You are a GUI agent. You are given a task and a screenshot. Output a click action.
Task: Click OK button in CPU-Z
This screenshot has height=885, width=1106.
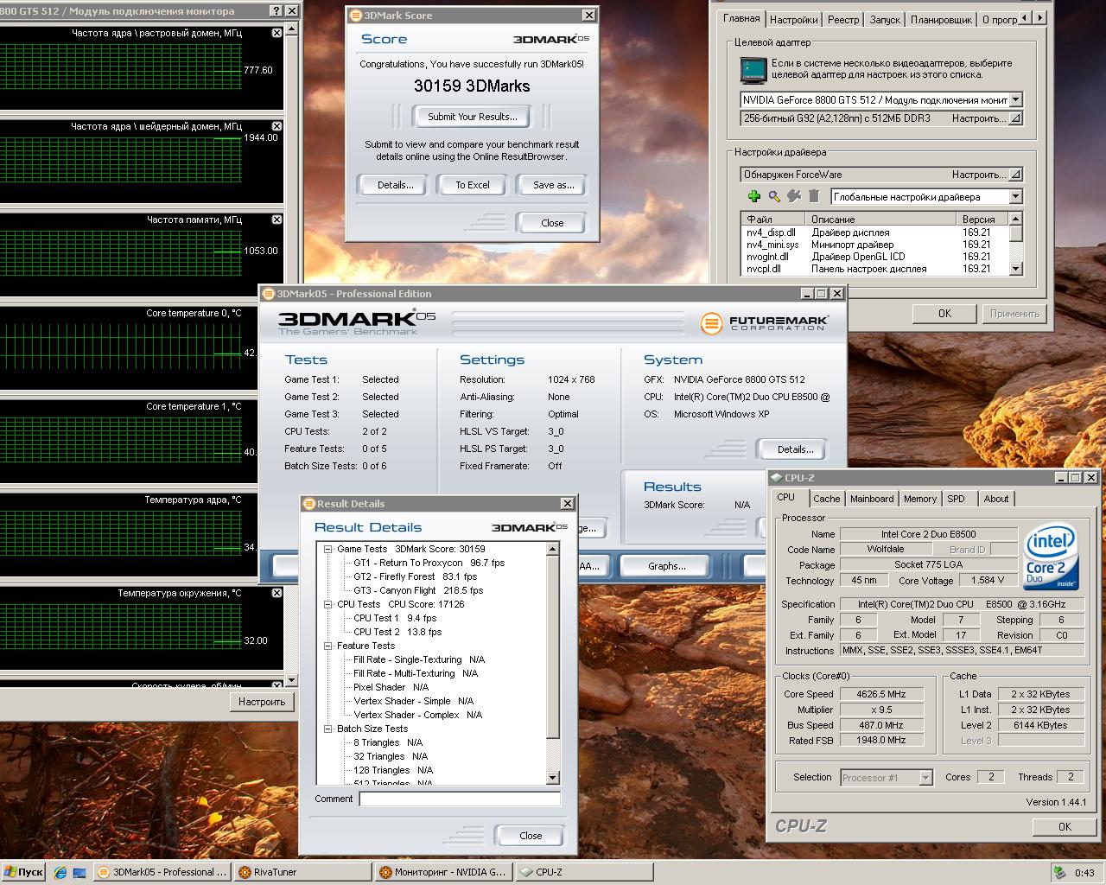click(1065, 826)
